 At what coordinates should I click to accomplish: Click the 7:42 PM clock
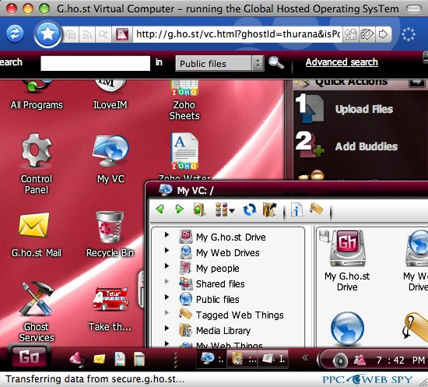401,361
